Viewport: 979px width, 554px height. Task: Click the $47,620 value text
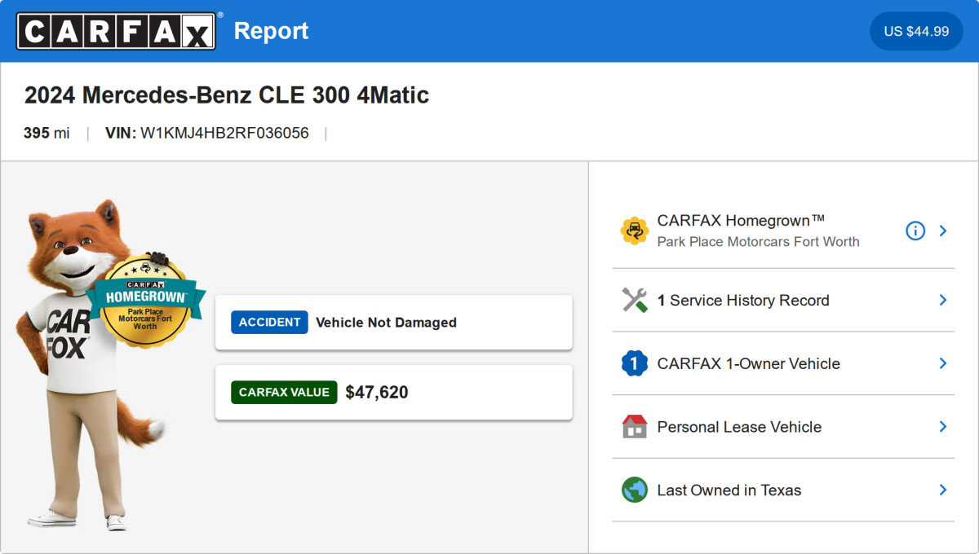[377, 392]
